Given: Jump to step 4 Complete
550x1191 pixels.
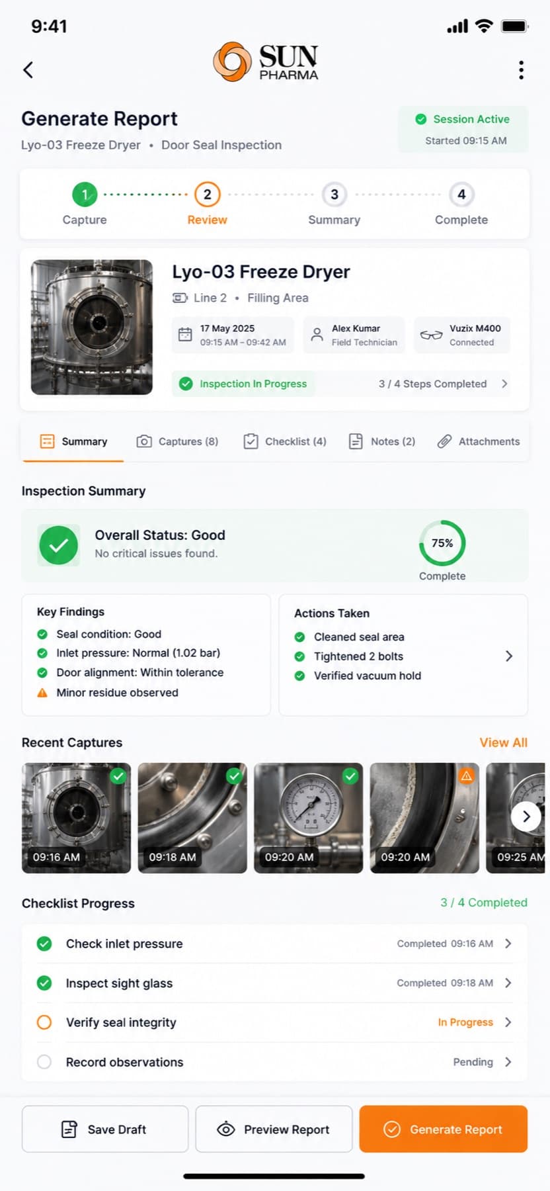Looking at the screenshot, I should 461,204.
